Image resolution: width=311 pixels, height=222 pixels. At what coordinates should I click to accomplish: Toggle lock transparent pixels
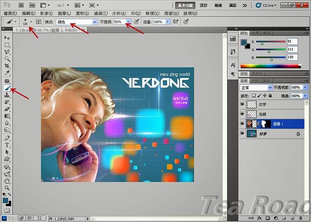click(x=254, y=95)
